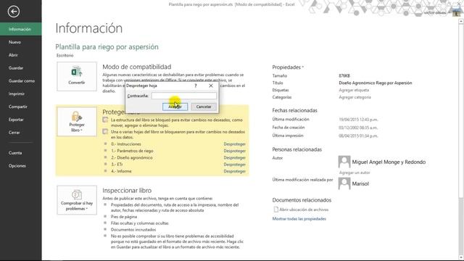The image size is (464, 261).
Task: Click the Última modificación date value
Action: coord(358,120)
